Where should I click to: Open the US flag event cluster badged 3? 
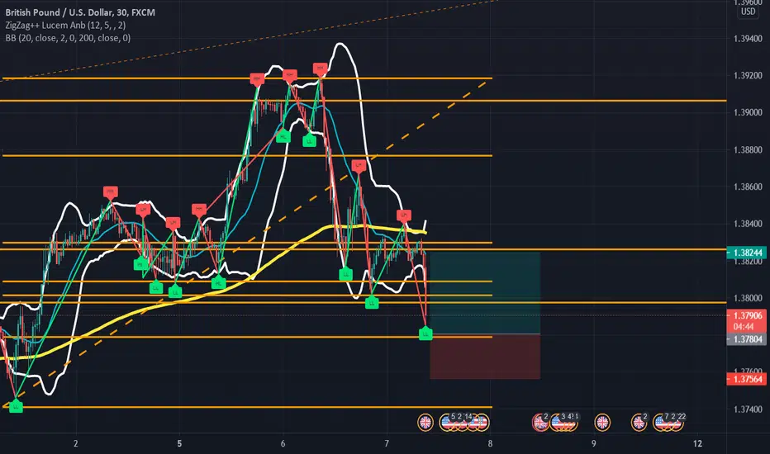563,422
